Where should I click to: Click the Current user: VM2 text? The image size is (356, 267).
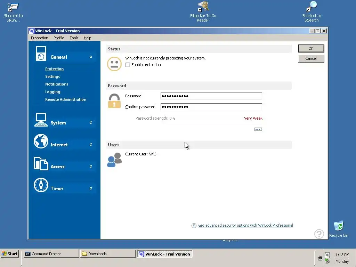click(141, 154)
